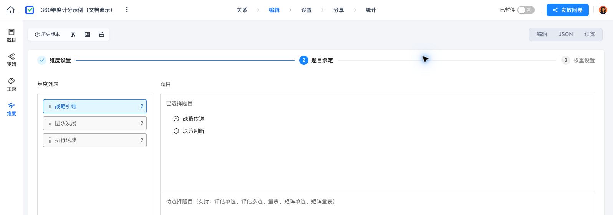
Task: Select the 战略引领 dimension
Action: pos(95,106)
